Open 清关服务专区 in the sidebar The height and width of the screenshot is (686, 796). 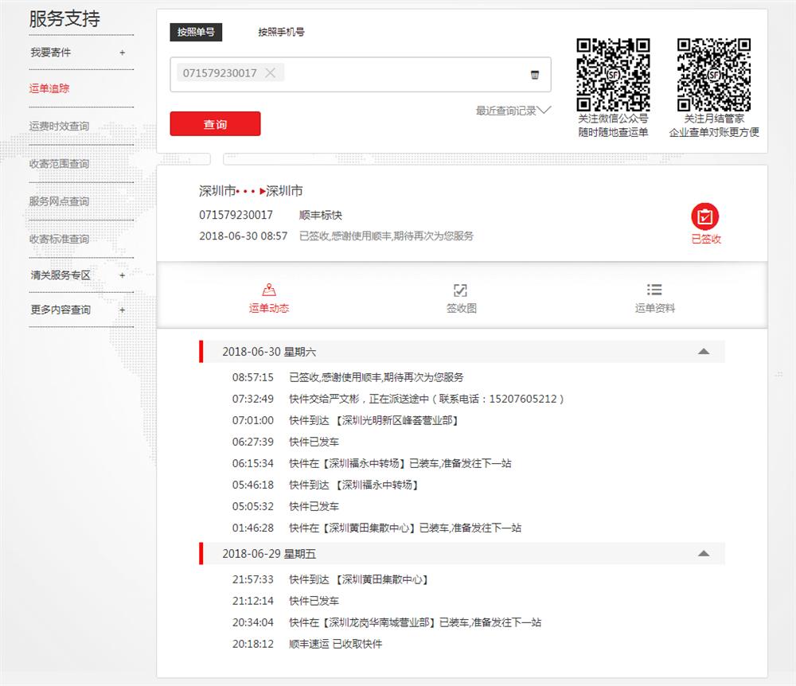(60, 275)
